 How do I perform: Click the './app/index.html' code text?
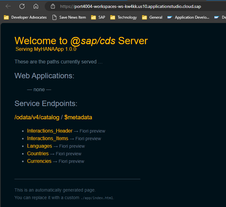click(97, 198)
